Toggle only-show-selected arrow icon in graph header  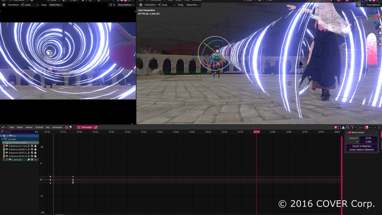click(336, 127)
